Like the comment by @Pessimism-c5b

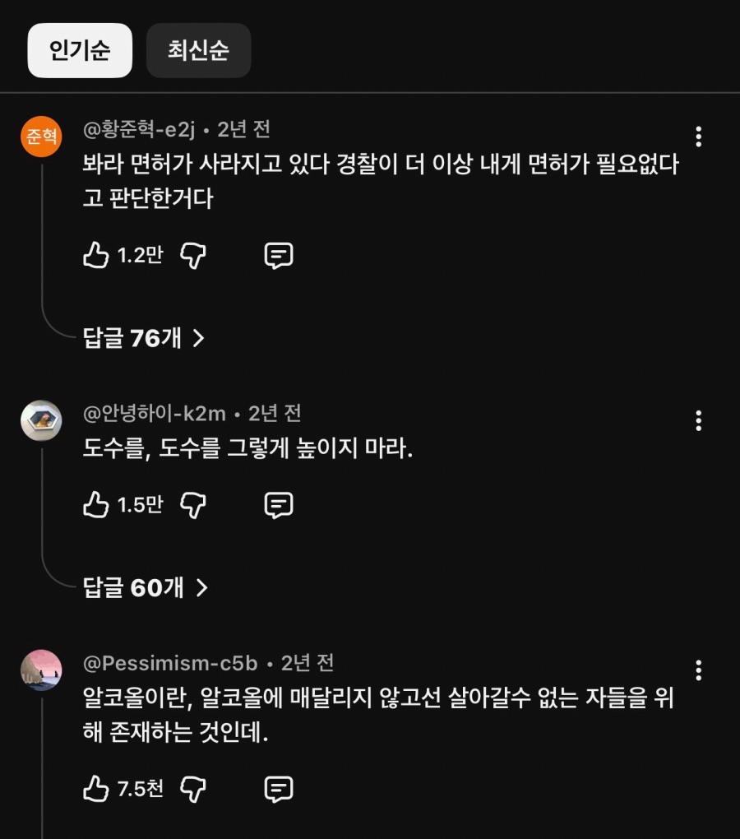tap(96, 790)
